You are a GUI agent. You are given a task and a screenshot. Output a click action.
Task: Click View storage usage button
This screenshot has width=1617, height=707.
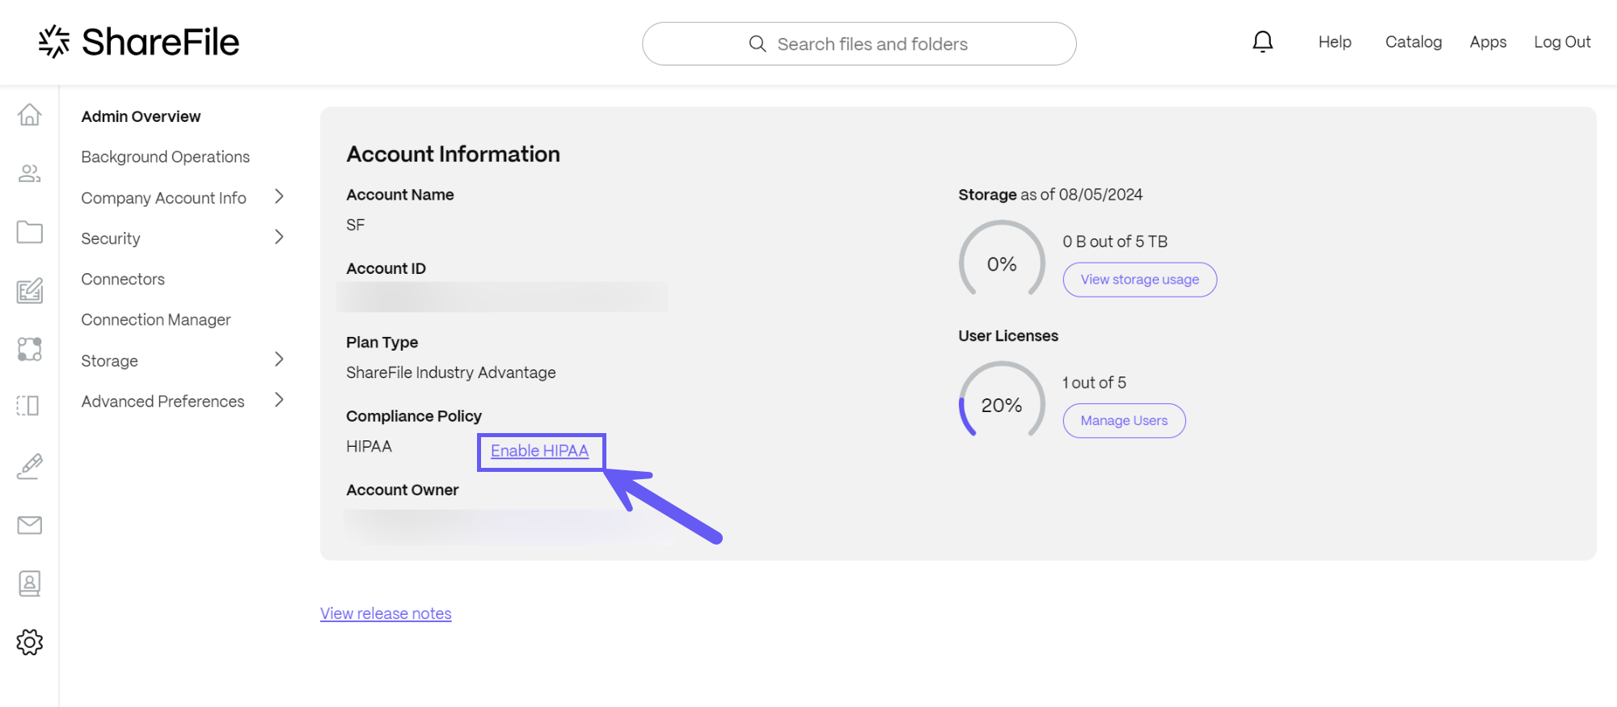1139,280
